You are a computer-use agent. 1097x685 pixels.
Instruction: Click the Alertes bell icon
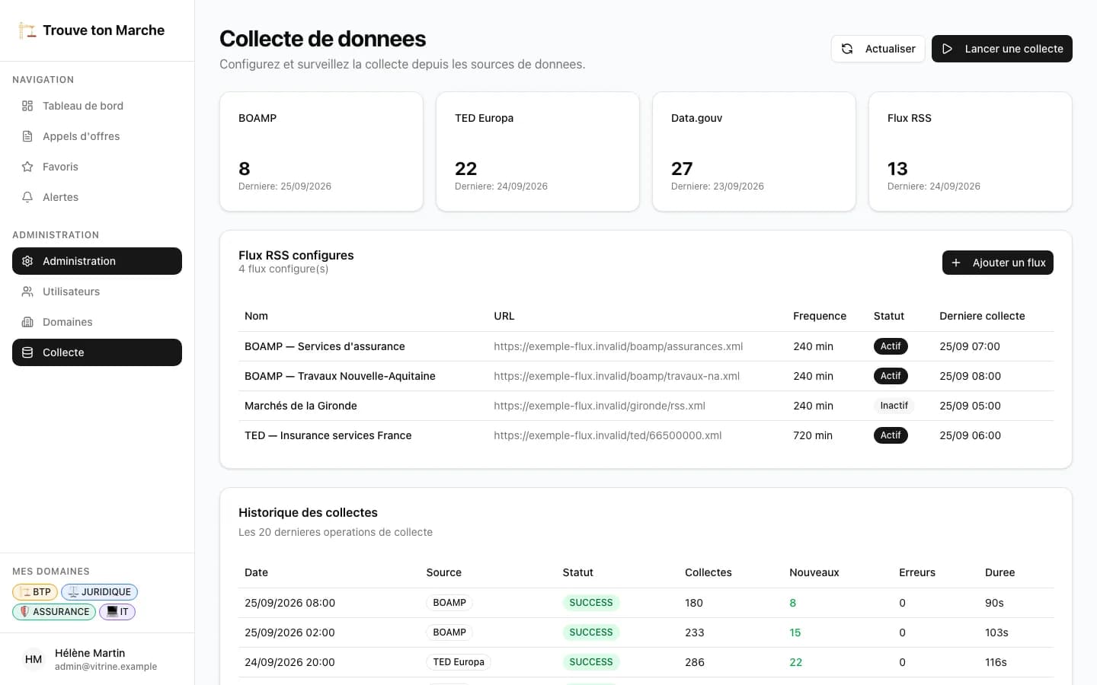click(x=27, y=197)
